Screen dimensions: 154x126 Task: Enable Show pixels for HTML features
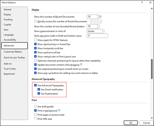tap(35, 40)
